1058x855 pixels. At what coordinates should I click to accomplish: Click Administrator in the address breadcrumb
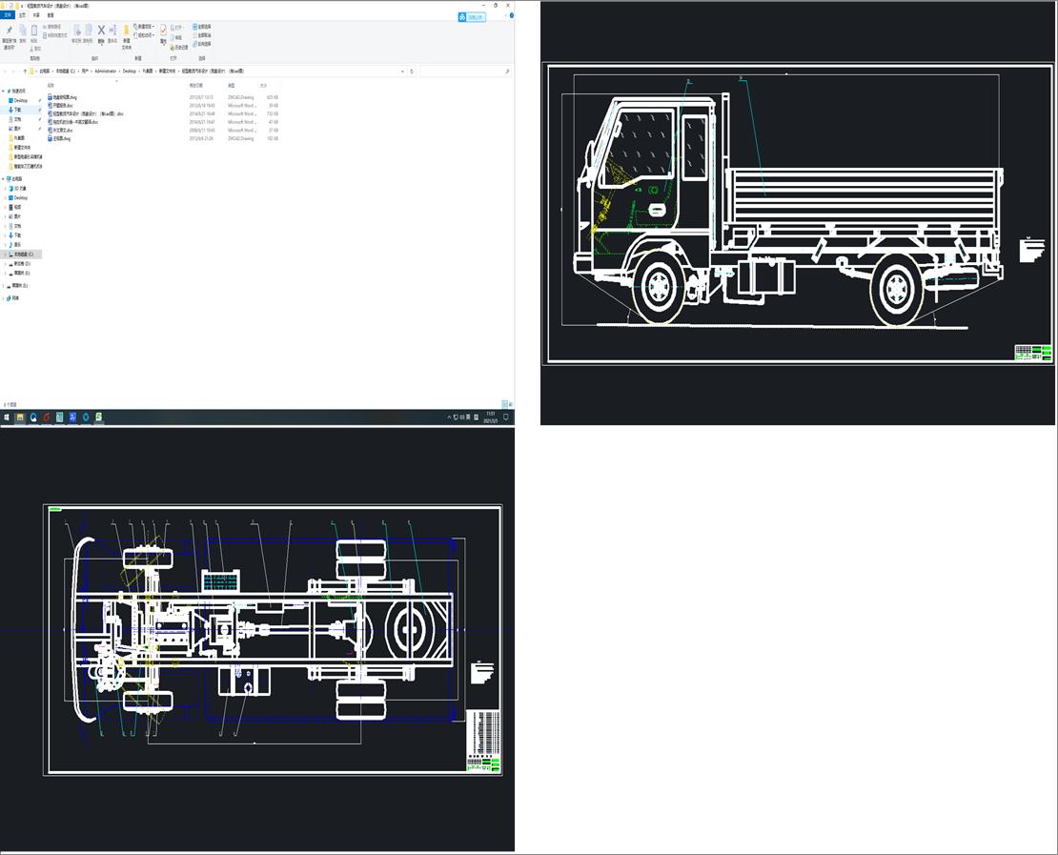[106, 71]
